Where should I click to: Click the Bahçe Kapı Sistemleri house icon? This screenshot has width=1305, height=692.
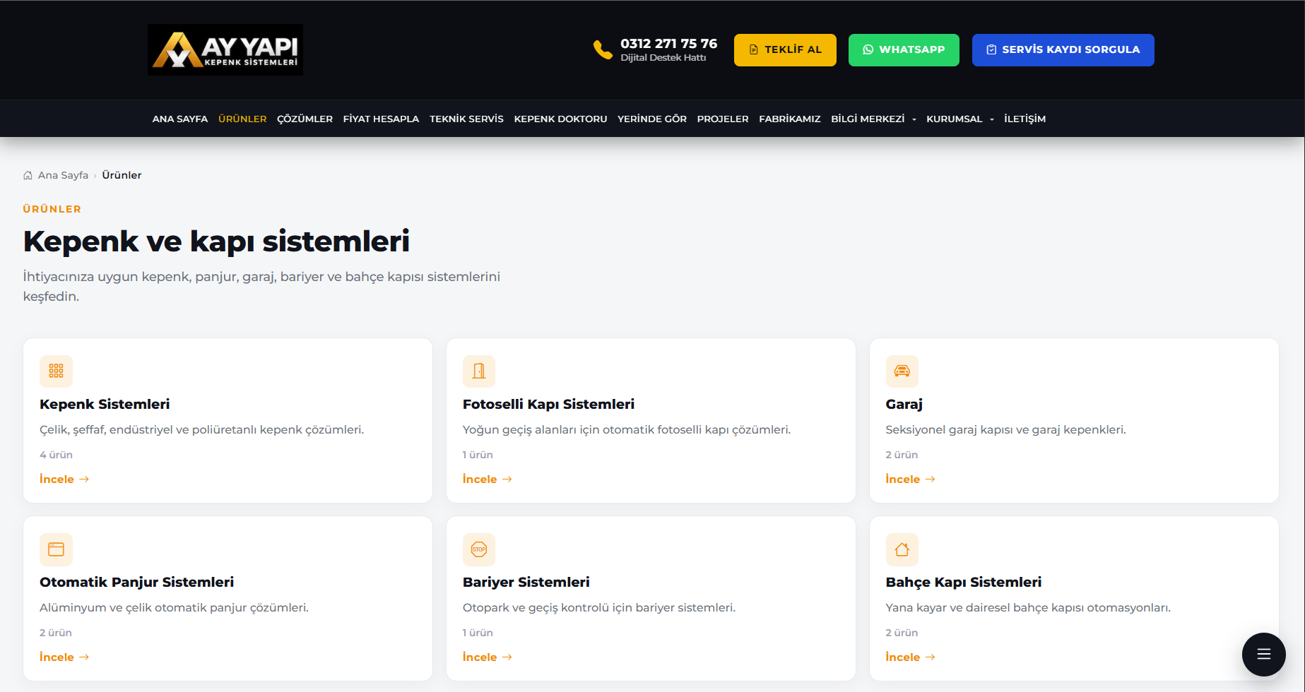point(902,549)
